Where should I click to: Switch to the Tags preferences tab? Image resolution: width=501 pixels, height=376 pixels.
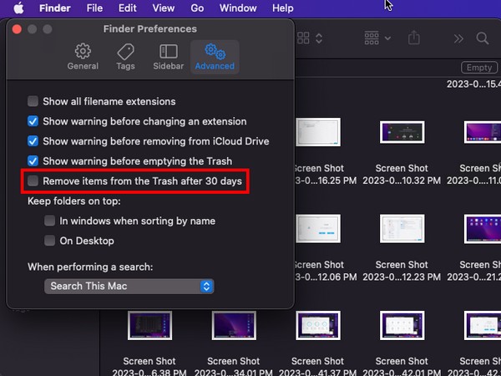pos(125,57)
